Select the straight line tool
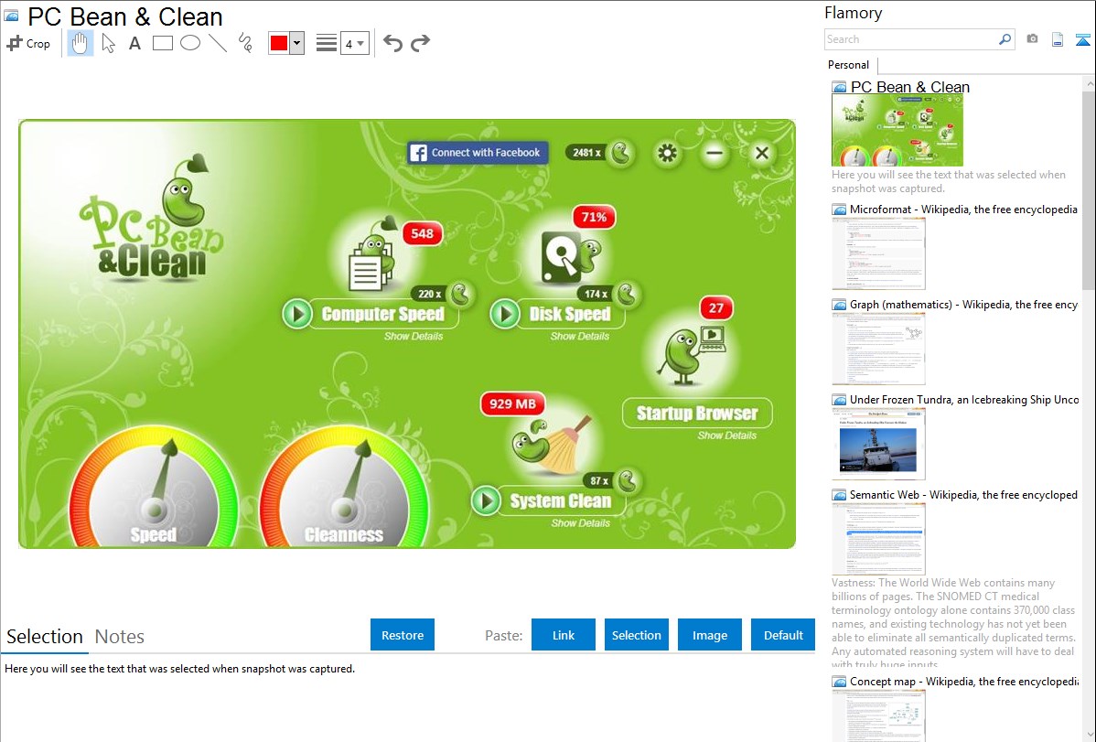Viewport: 1096px width, 742px height. pyautogui.click(x=218, y=43)
